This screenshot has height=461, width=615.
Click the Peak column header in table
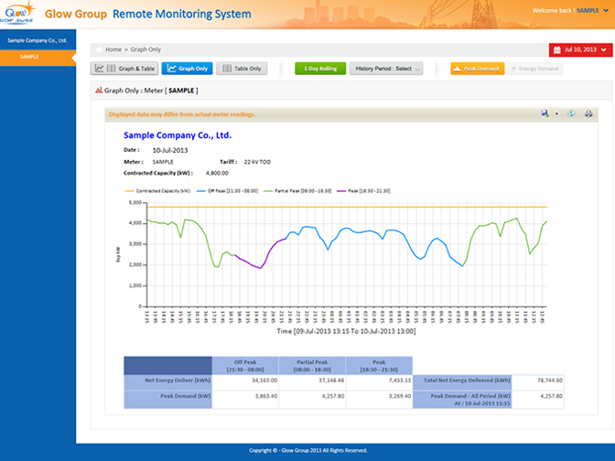tap(379, 366)
